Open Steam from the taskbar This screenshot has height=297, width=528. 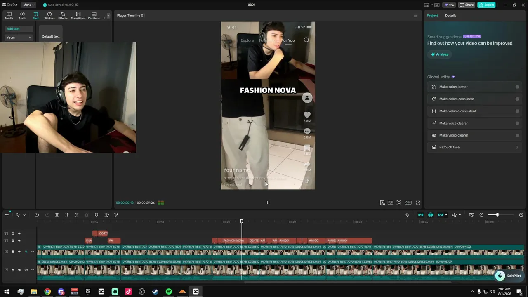pos(155,292)
